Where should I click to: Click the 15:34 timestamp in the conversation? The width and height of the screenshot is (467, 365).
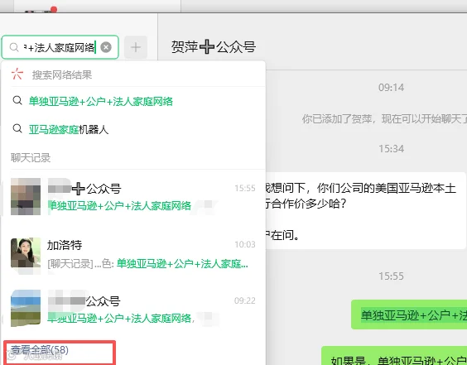(x=391, y=148)
